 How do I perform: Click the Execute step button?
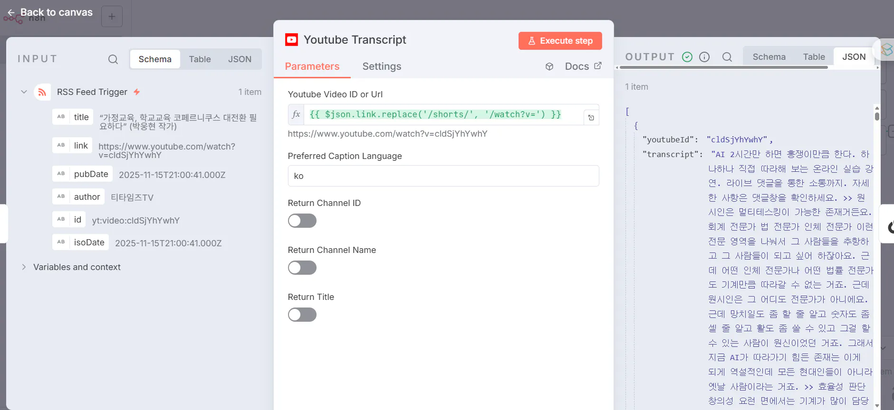point(560,41)
